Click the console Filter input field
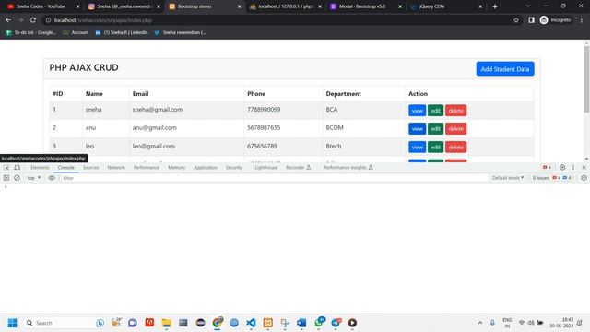Screen dimensions: 590x332 click(x=274, y=178)
